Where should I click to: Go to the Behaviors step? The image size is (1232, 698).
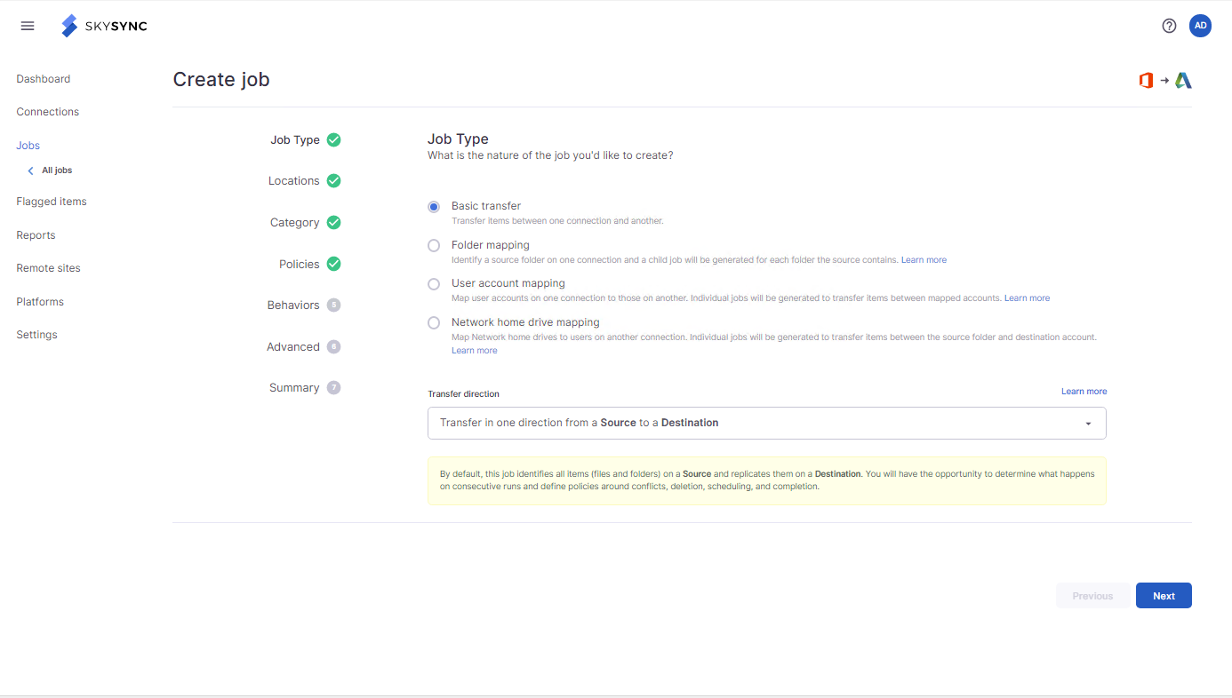(x=293, y=305)
